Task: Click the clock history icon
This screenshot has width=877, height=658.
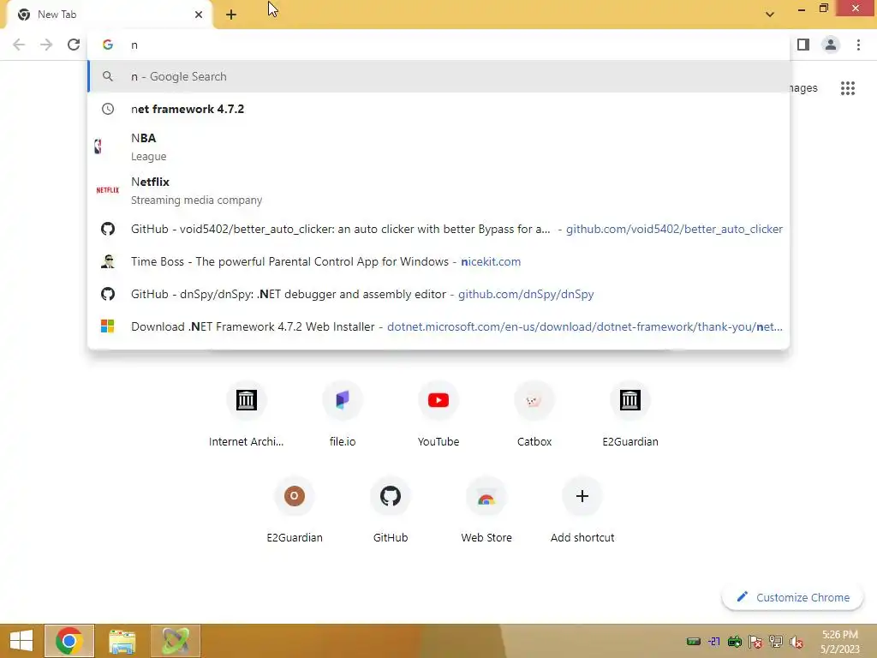Action: point(107,109)
